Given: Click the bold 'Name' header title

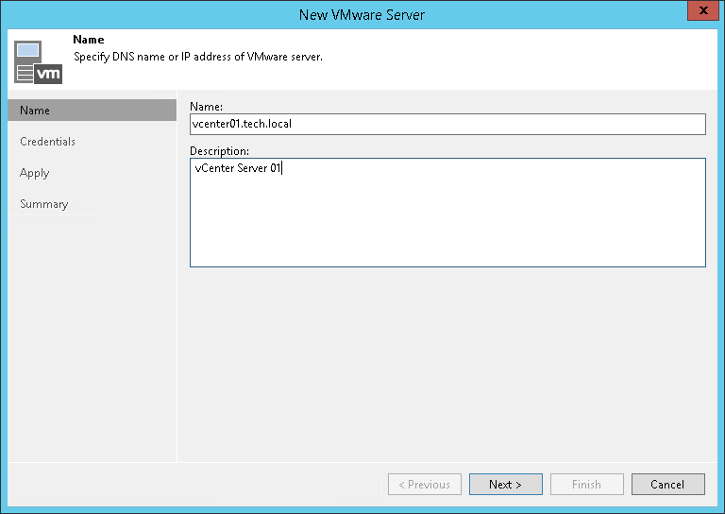Looking at the screenshot, I should [89, 40].
